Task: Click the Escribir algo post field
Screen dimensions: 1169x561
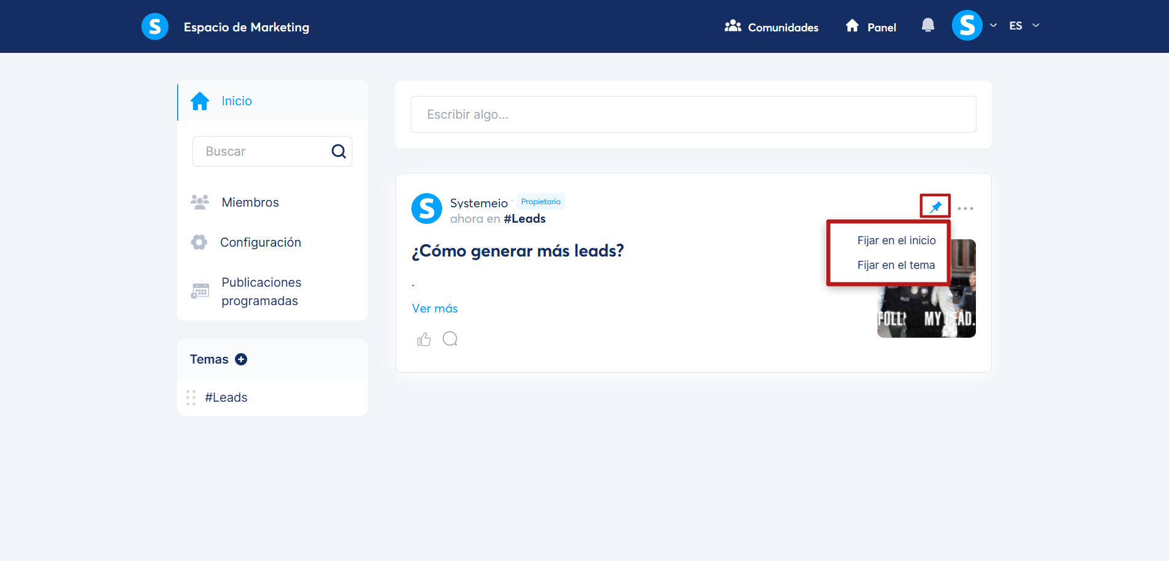Action: [693, 114]
